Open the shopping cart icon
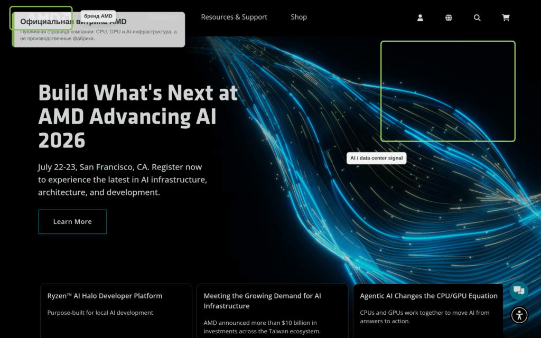This screenshot has width=541, height=338. pyautogui.click(x=506, y=17)
